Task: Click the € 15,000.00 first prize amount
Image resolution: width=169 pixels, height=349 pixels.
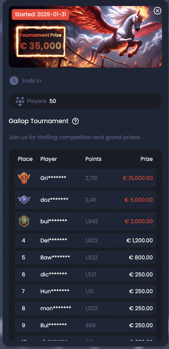Action: coord(138,178)
